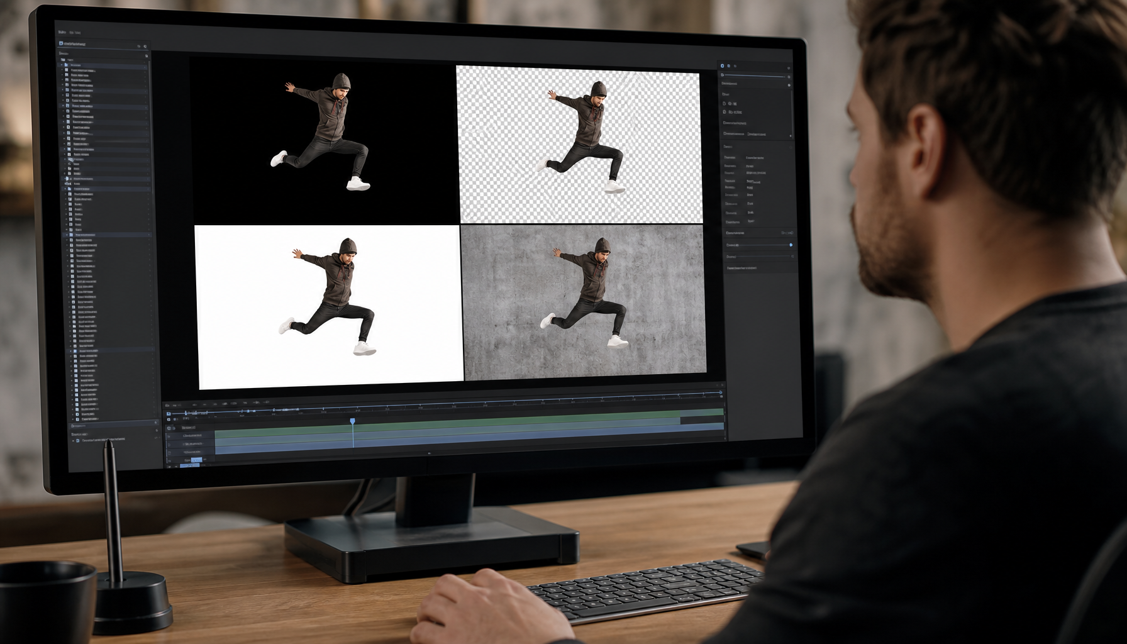1127x644 pixels.
Task: Expand the first folder row in the left tree
Action: point(62,65)
